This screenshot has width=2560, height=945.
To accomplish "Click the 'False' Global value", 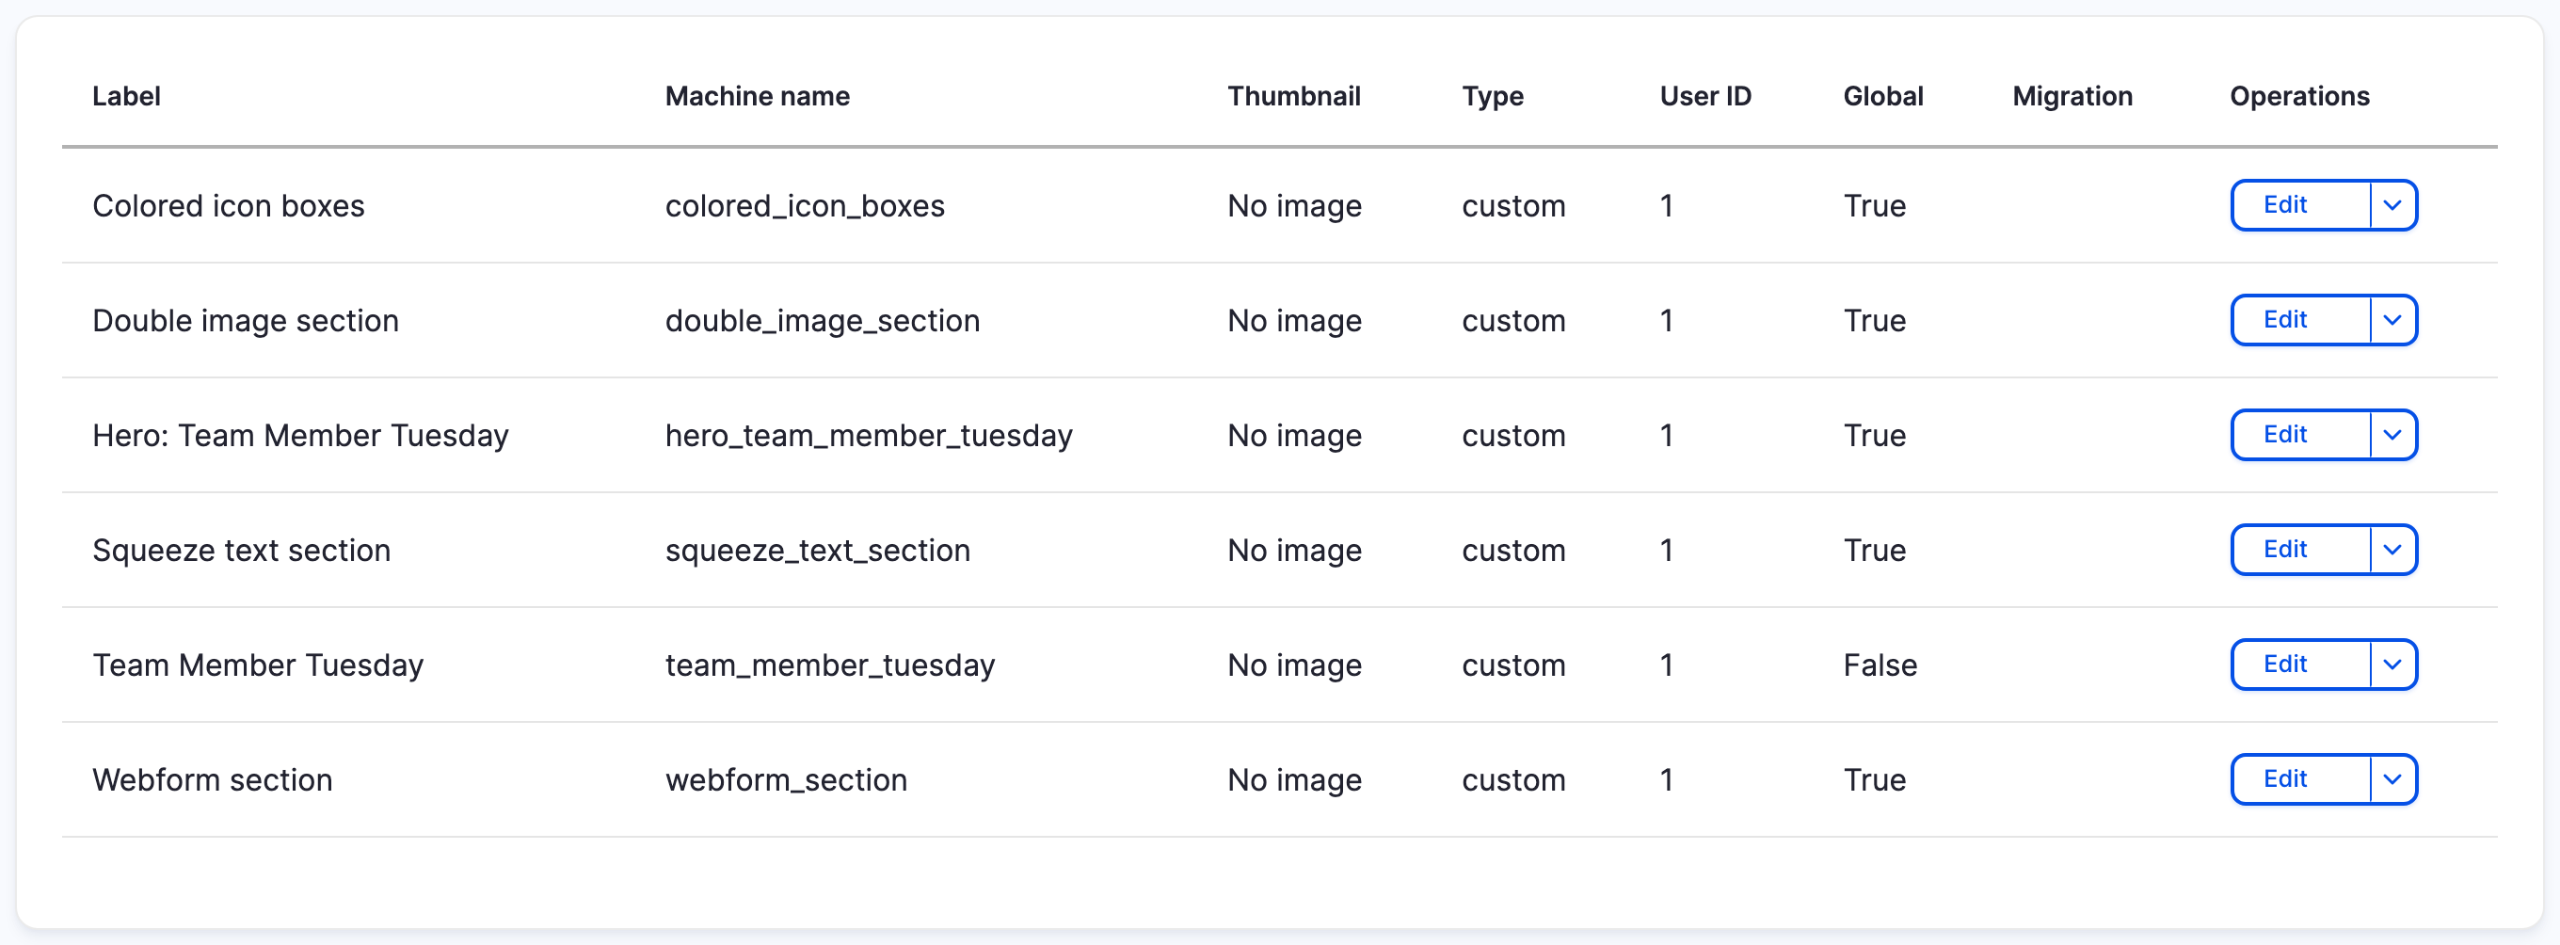I will pyautogui.click(x=1880, y=665).
